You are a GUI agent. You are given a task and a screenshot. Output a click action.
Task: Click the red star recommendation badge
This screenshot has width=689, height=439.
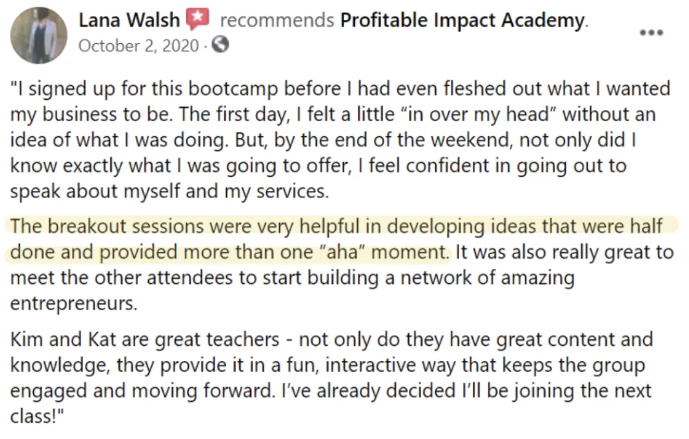(x=198, y=19)
